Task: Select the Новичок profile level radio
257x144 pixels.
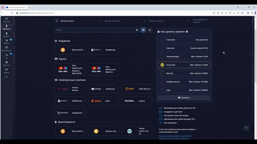Action: click(x=162, y=48)
